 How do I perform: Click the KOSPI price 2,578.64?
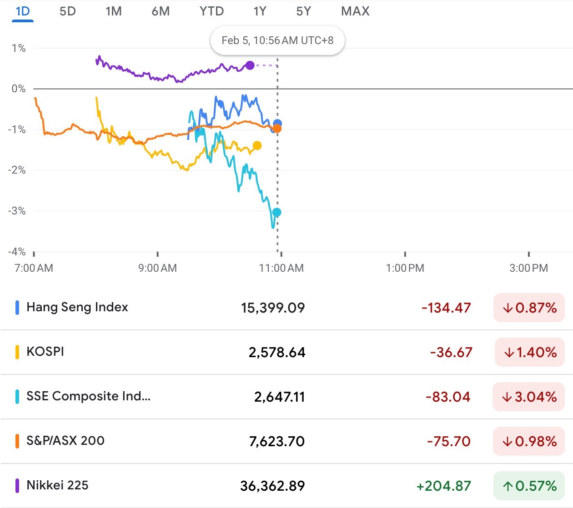click(277, 353)
